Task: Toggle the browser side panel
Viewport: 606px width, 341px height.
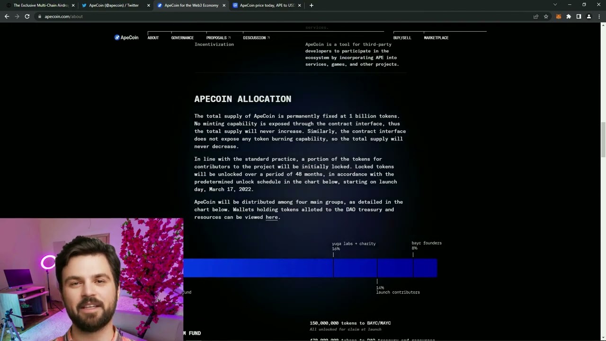Action: point(579,17)
